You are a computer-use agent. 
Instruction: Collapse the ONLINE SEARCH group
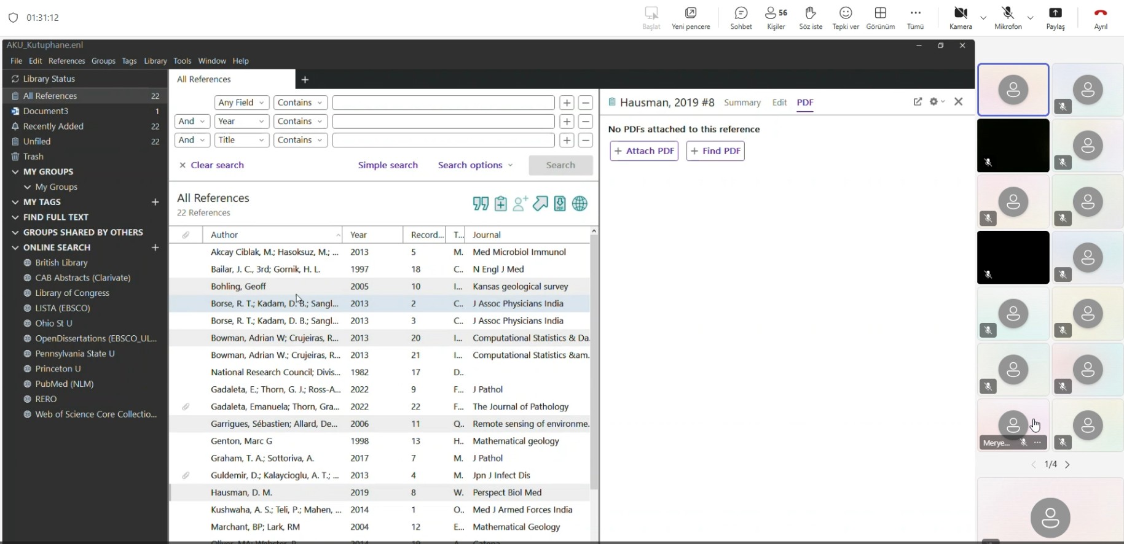point(15,247)
